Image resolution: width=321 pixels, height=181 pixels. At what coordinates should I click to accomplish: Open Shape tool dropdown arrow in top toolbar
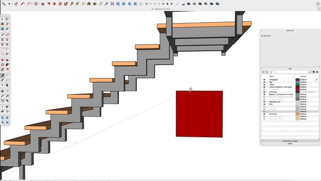(x=39, y=4)
